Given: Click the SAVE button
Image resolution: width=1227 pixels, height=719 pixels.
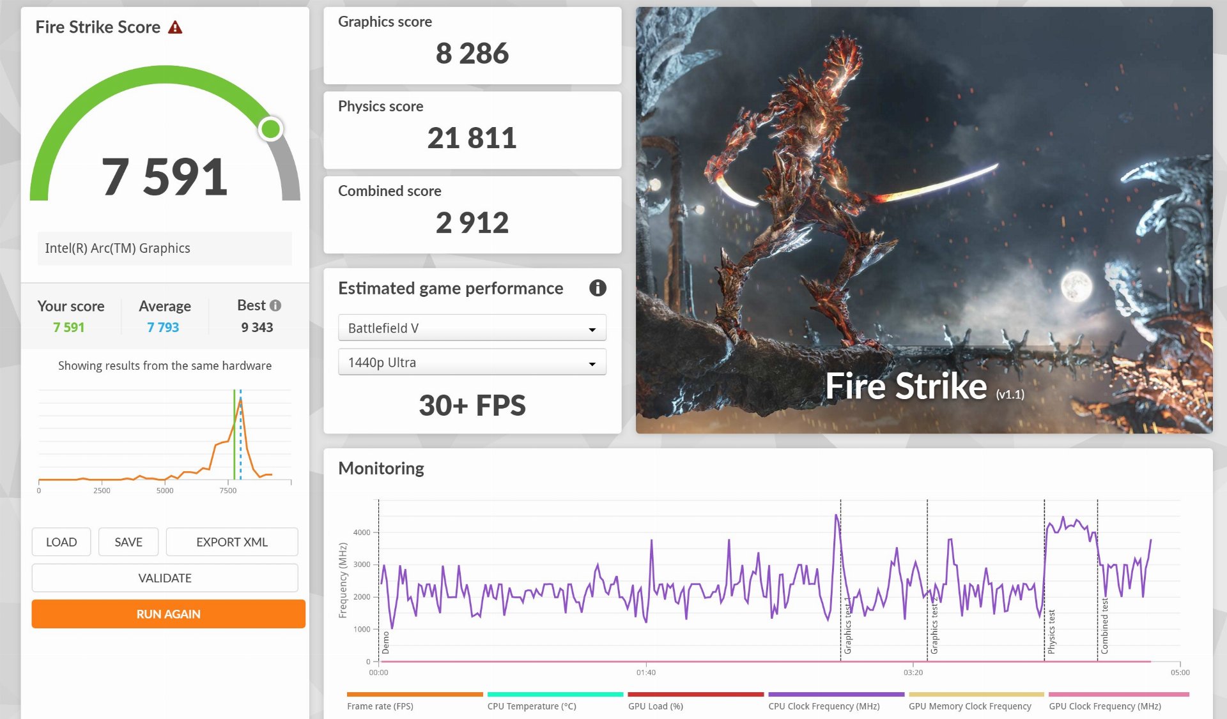Looking at the screenshot, I should click(128, 542).
